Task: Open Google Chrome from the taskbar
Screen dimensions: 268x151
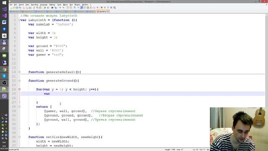Action: (x=4, y=70)
